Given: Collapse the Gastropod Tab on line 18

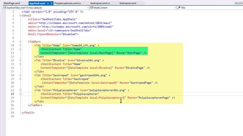Looking at the screenshot, I should click(x=20, y=75).
